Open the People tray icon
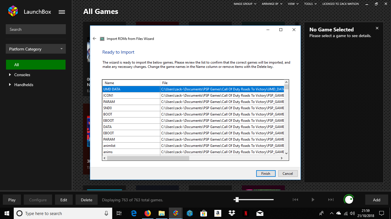This screenshot has height=219, width=391. 321,213
